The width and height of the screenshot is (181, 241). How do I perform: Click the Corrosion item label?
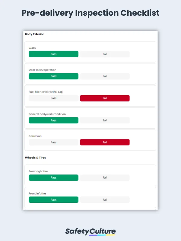tap(35, 136)
